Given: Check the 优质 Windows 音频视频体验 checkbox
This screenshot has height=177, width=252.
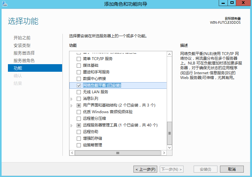Looking at the screenshot, I should pos(79,112).
